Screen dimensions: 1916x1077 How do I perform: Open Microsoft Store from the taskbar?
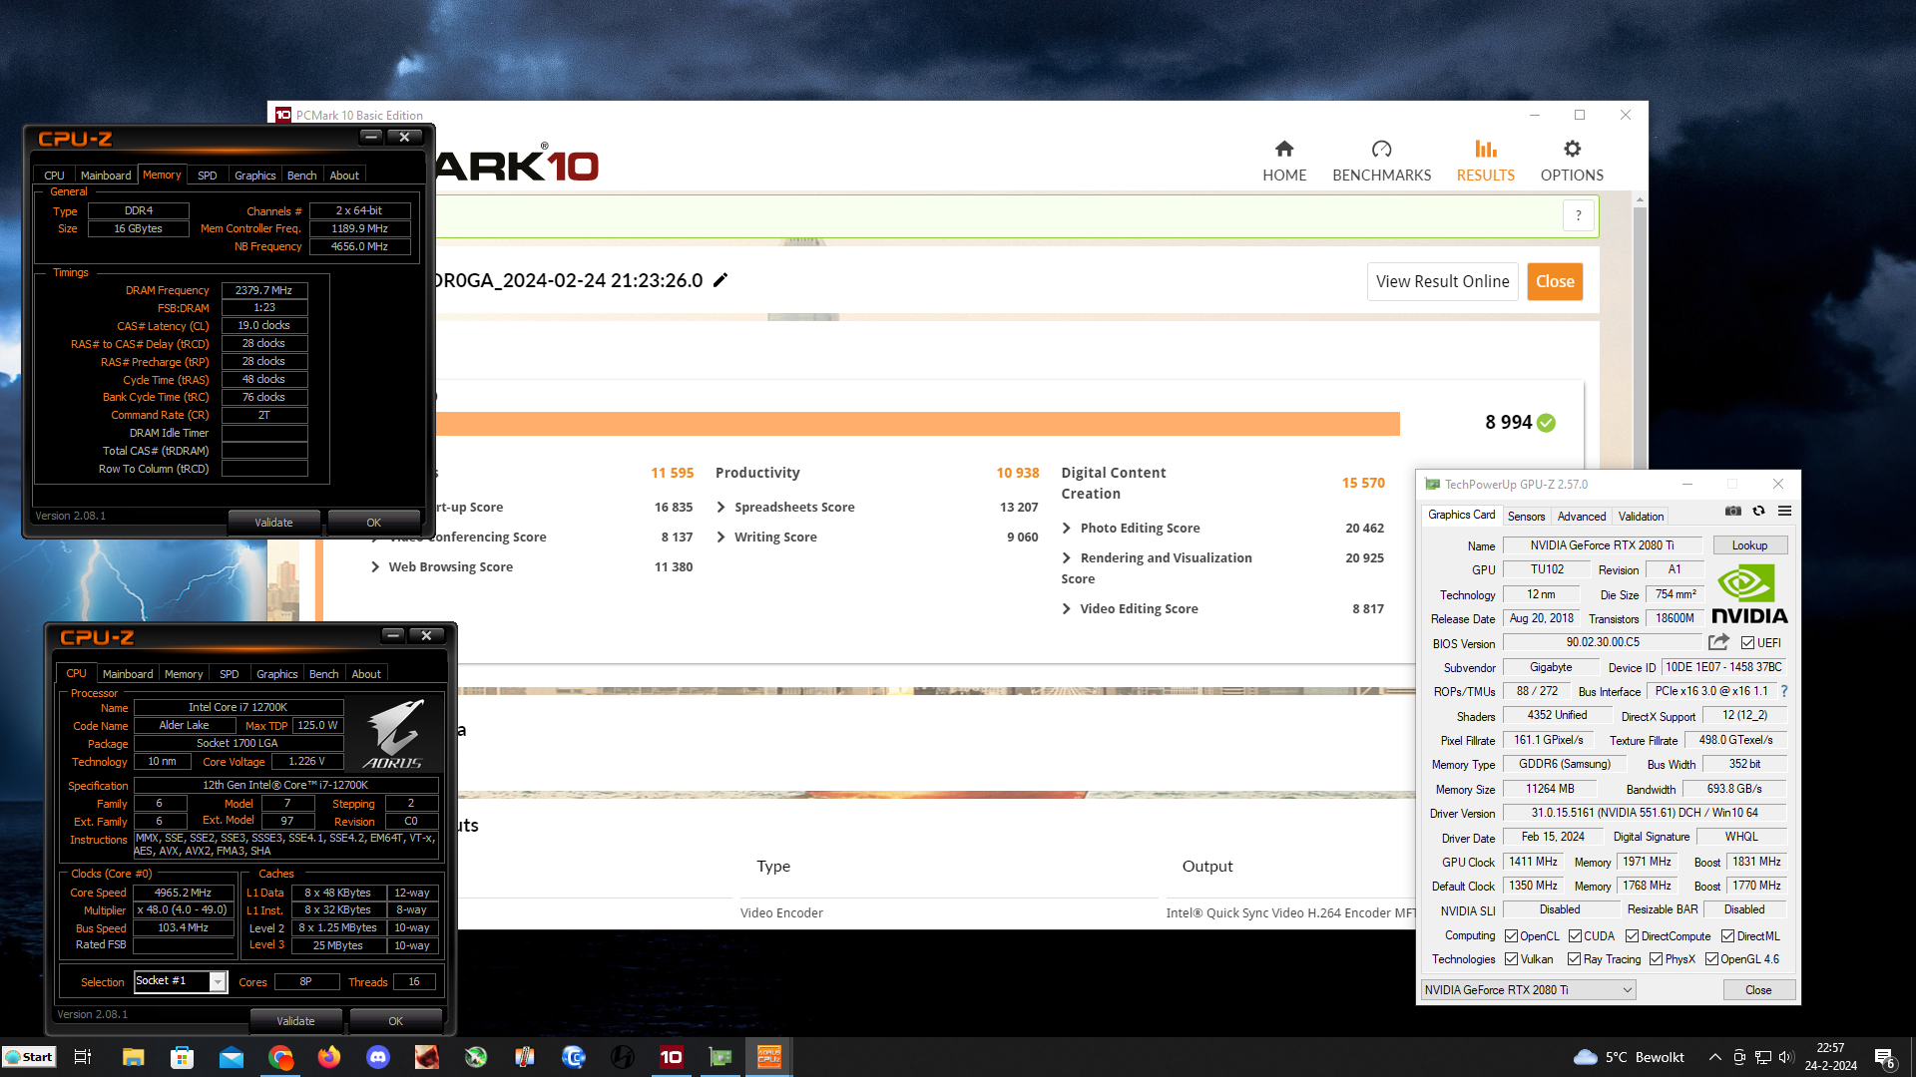(182, 1057)
